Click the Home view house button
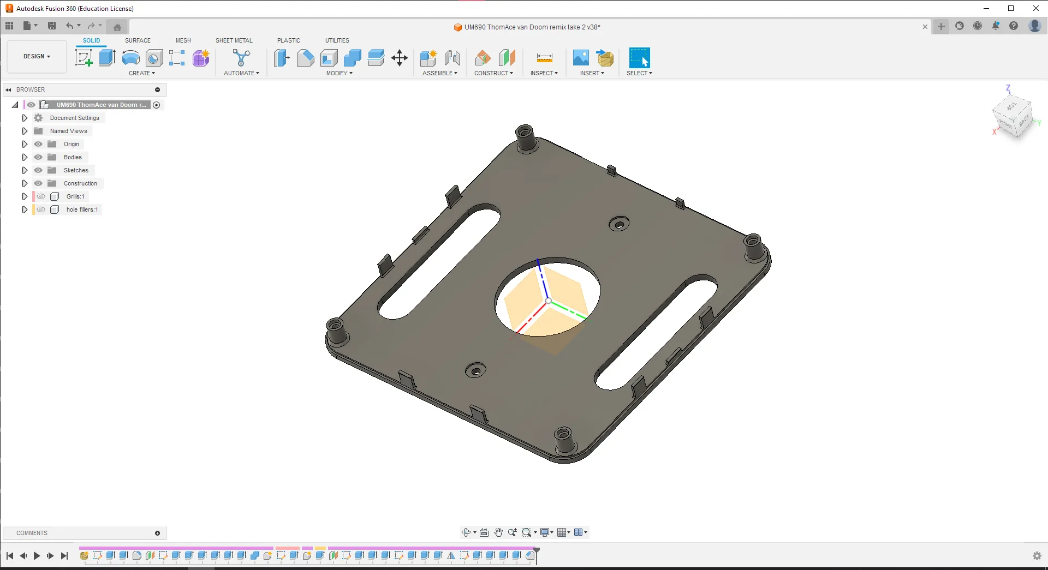This screenshot has width=1048, height=570. point(117,26)
